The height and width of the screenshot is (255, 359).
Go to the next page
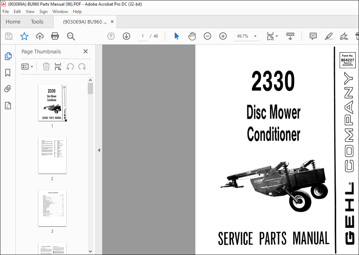tap(126, 36)
